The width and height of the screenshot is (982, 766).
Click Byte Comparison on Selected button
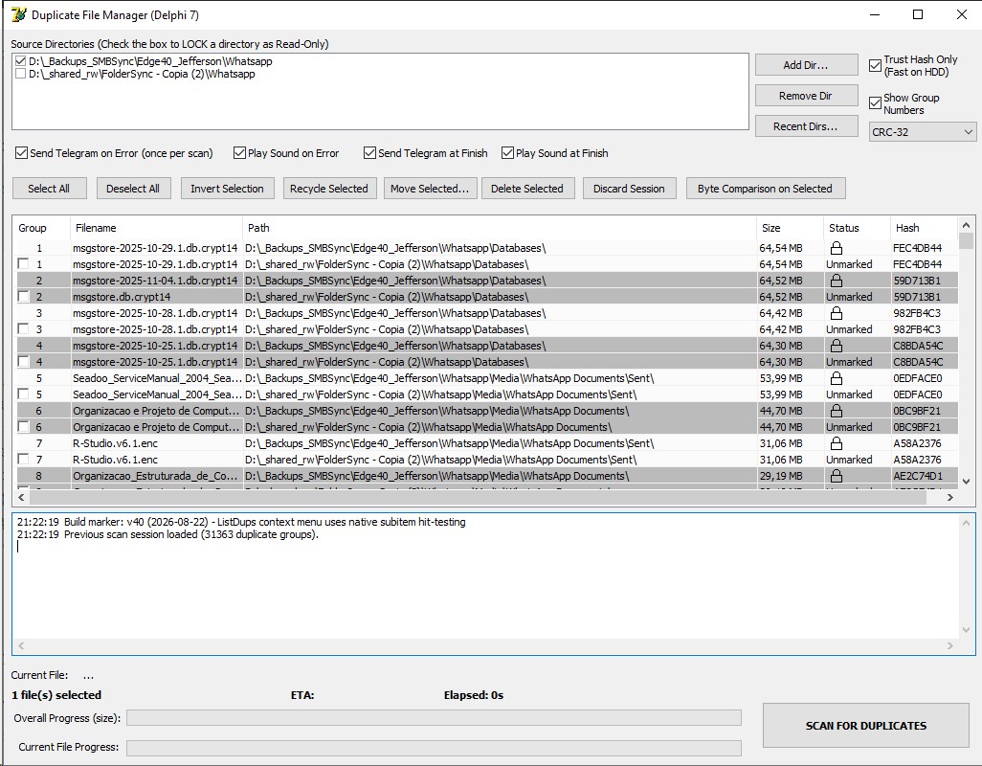click(x=766, y=189)
